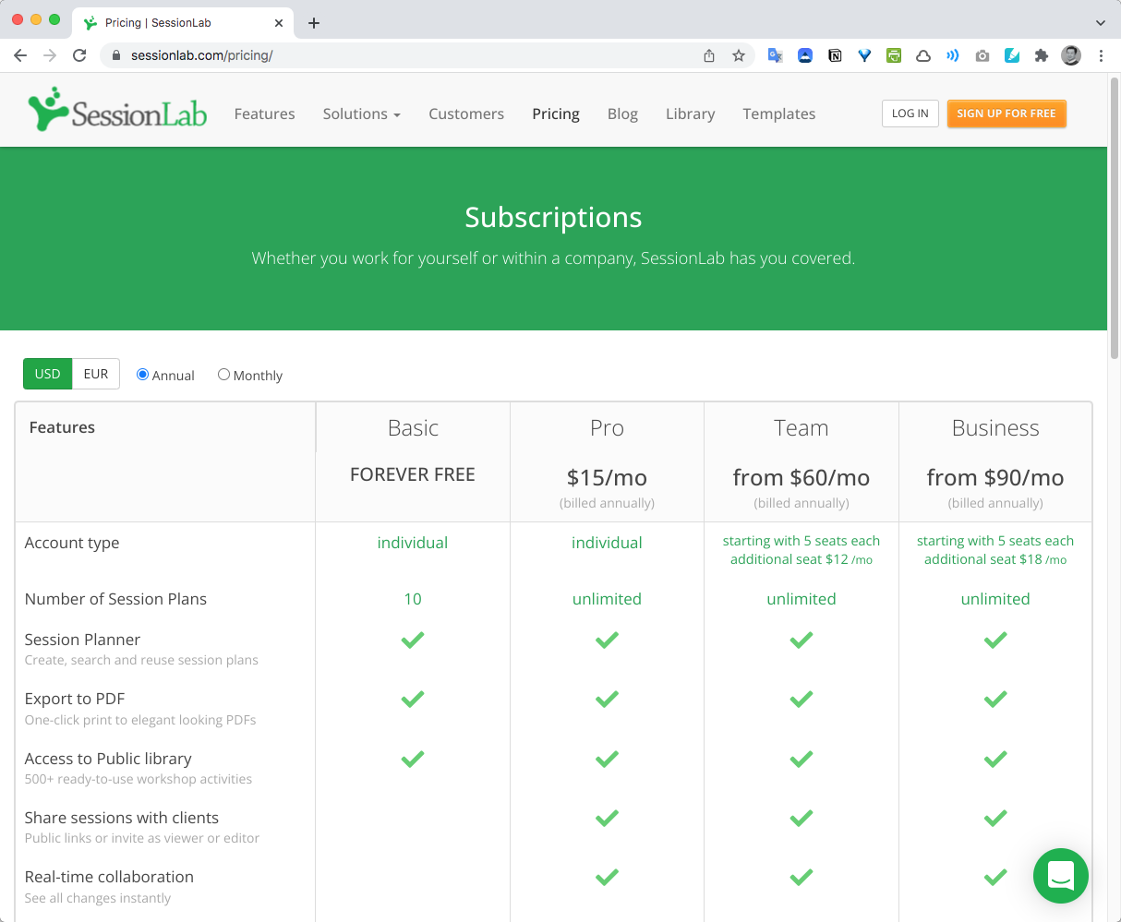Bookmark this page with the star icon
Screen dimensions: 1121x922
pyautogui.click(x=739, y=55)
